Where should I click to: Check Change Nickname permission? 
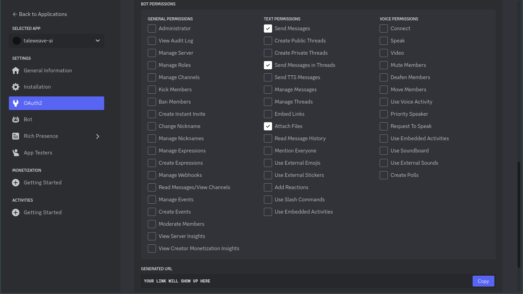pyautogui.click(x=152, y=126)
